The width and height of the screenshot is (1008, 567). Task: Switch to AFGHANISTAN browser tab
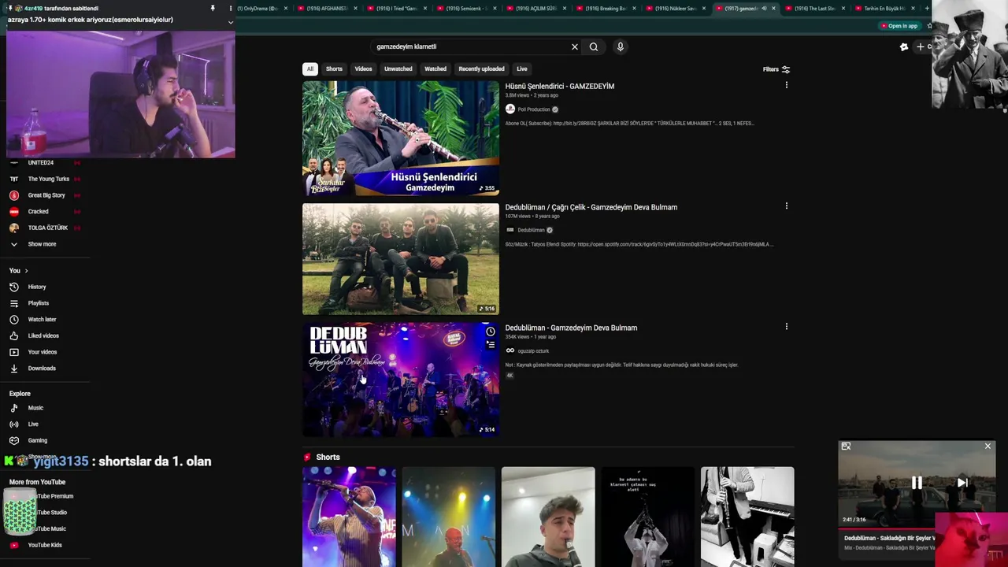coord(325,8)
